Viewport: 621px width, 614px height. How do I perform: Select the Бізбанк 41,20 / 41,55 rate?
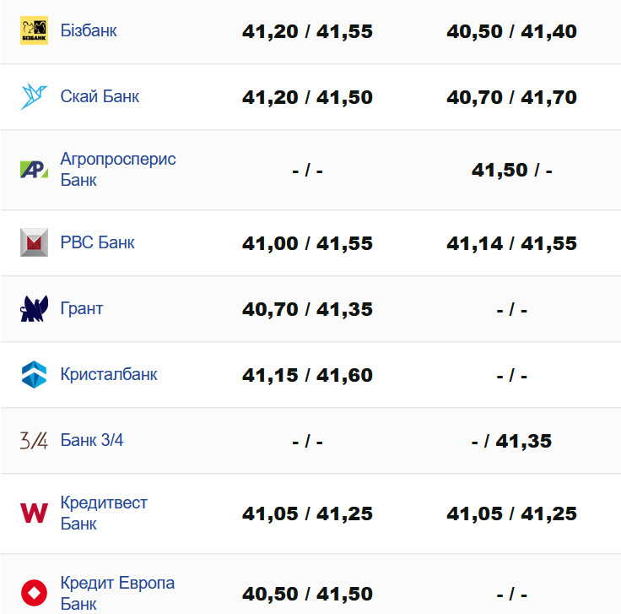307,32
